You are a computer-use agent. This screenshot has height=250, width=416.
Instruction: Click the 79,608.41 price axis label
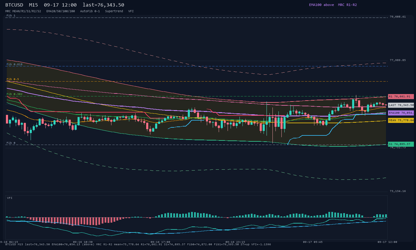[398, 17]
